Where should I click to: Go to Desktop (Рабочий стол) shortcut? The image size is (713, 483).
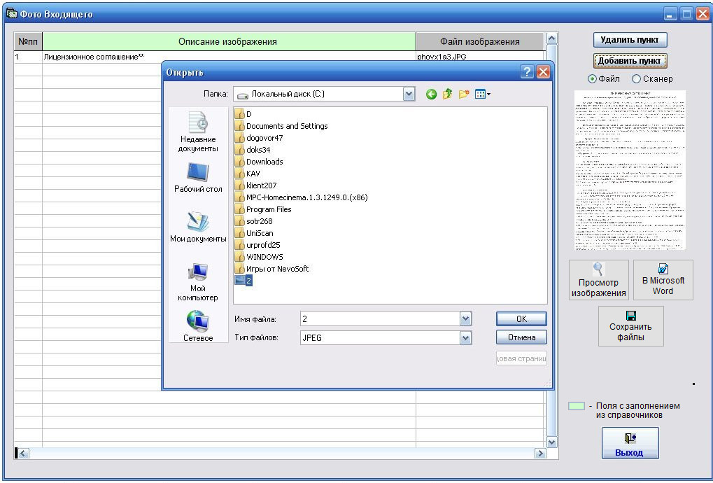pos(198,178)
